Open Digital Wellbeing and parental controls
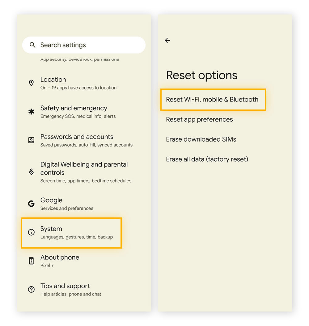The height and width of the screenshot is (326, 309). (x=84, y=172)
